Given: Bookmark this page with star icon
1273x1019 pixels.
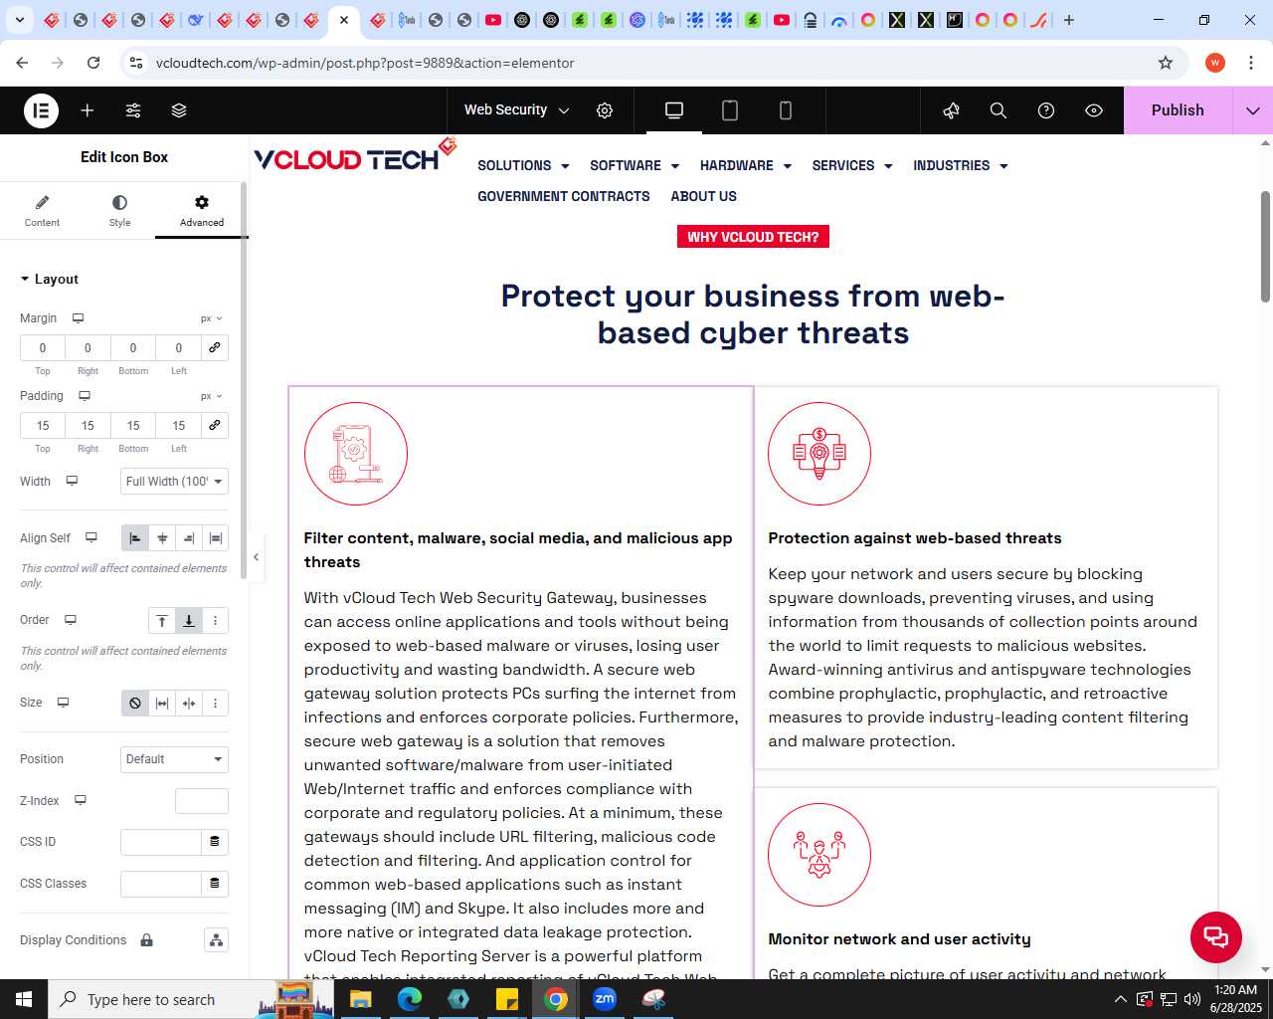Looking at the screenshot, I should click(x=1166, y=63).
